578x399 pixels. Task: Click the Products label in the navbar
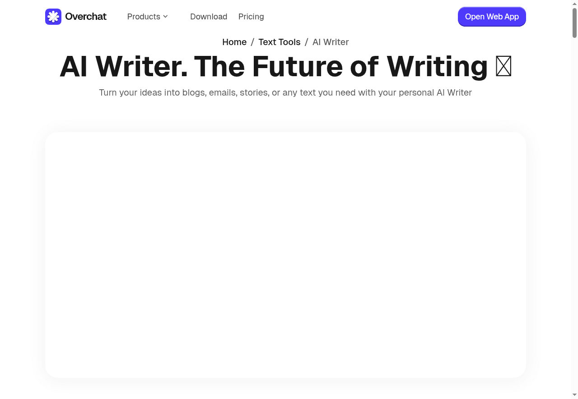click(144, 17)
